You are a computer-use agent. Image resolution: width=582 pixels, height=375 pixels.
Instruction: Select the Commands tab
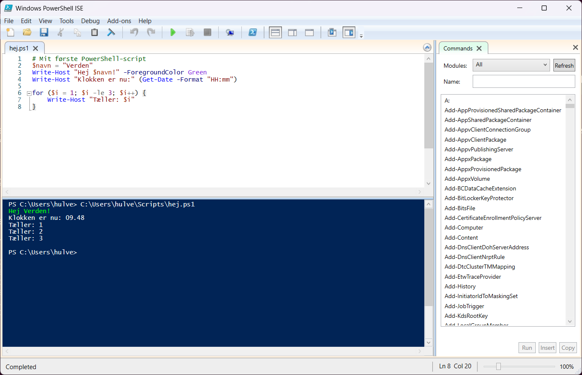pyautogui.click(x=458, y=48)
